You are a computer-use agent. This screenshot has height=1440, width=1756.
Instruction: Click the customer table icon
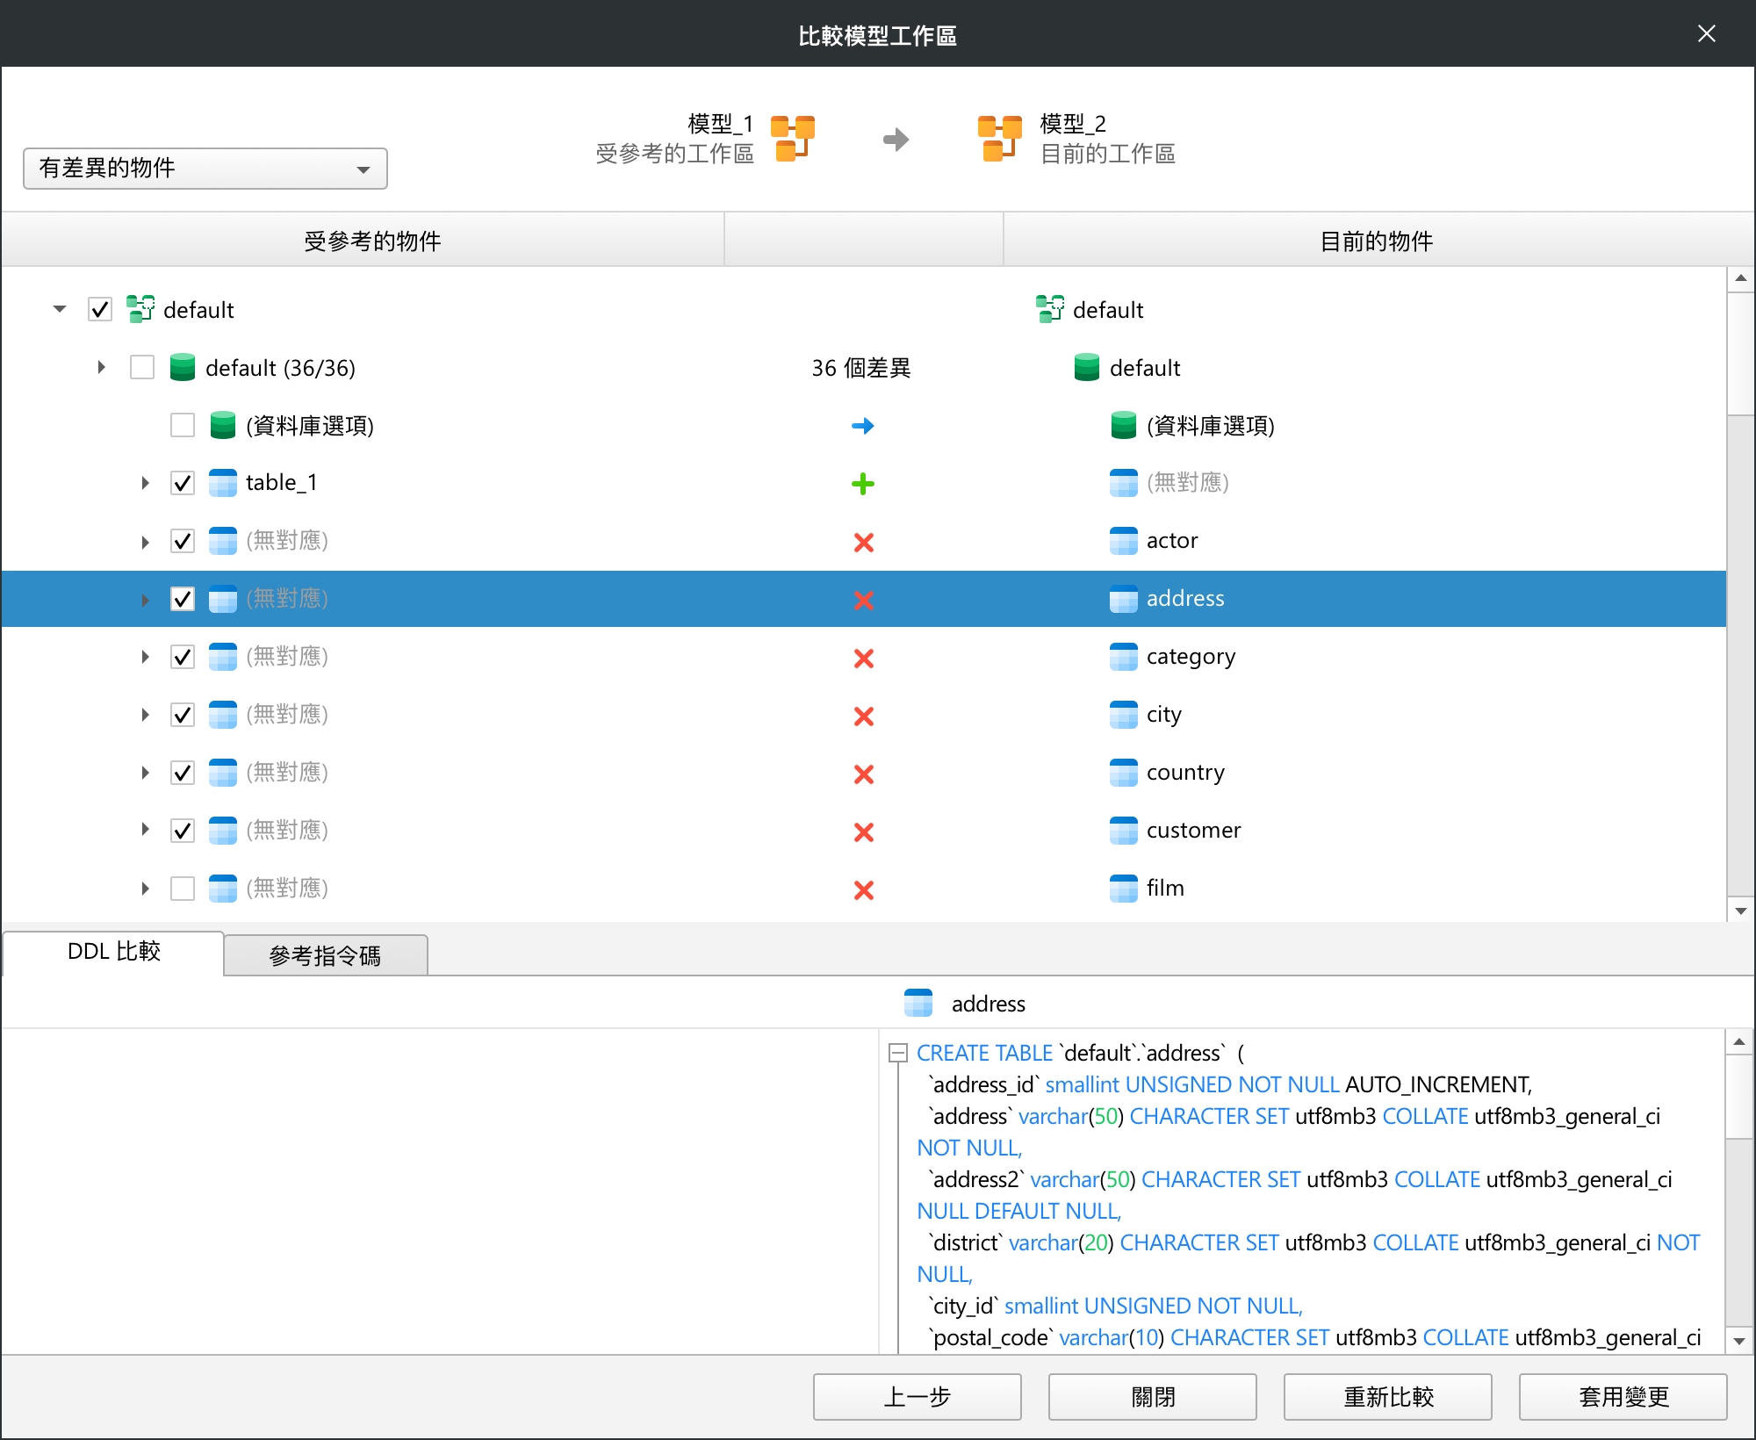tap(1124, 831)
